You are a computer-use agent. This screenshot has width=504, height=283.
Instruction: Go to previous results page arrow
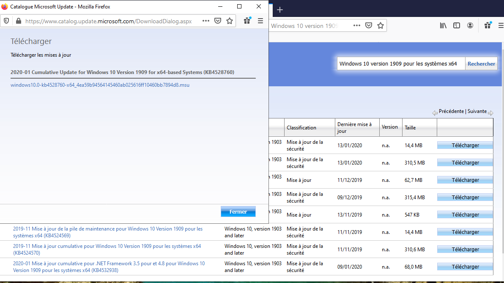coord(435,113)
